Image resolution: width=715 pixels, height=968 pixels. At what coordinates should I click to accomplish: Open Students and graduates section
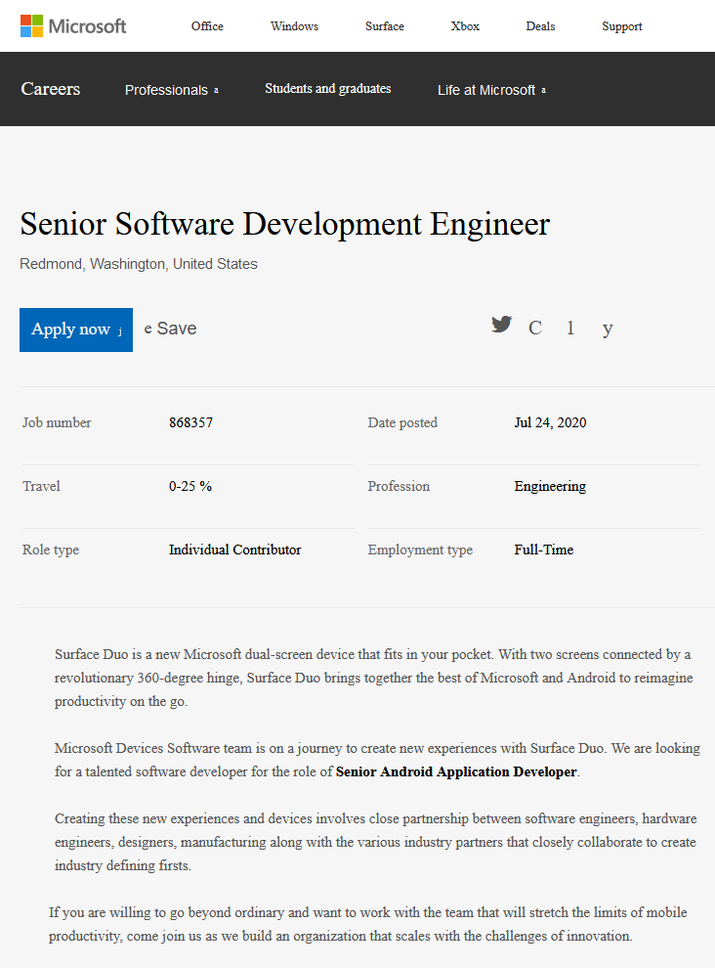tap(327, 89)
